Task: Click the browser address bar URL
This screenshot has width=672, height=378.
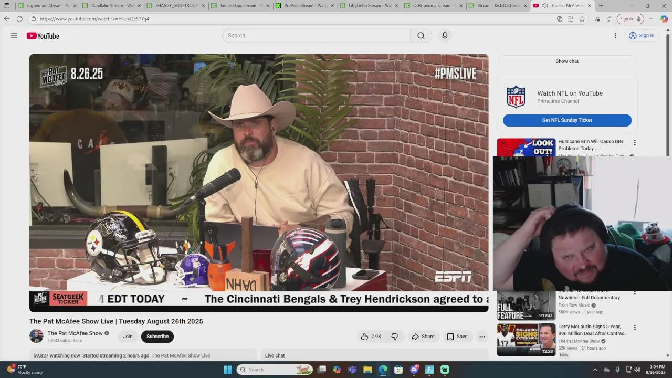Action: coord(94,19)
